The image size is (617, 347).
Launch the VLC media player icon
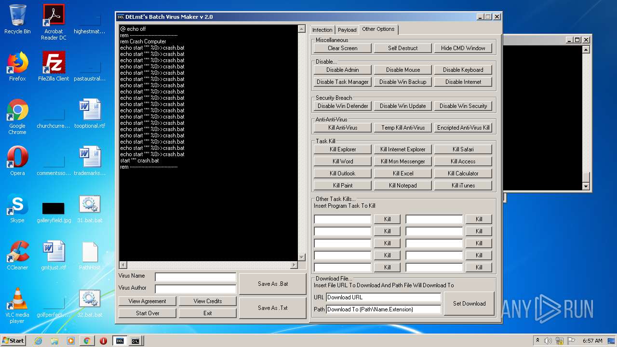(x=17, y=306)
